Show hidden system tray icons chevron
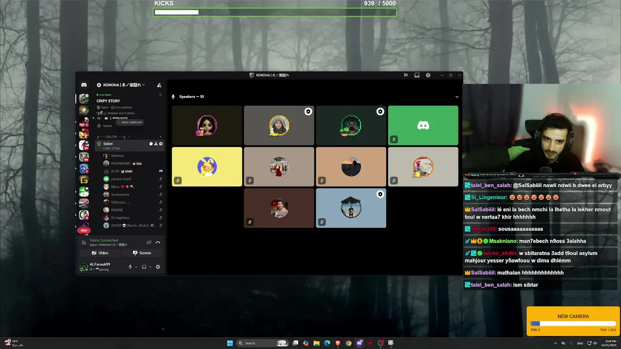This screenshot has width=621, height=349. pos(556,343)
